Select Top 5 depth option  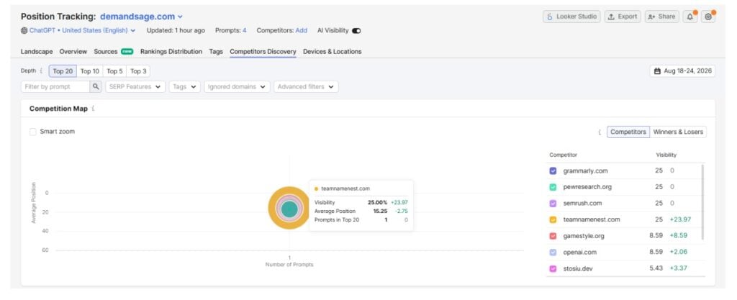click(x=114, y=71)
